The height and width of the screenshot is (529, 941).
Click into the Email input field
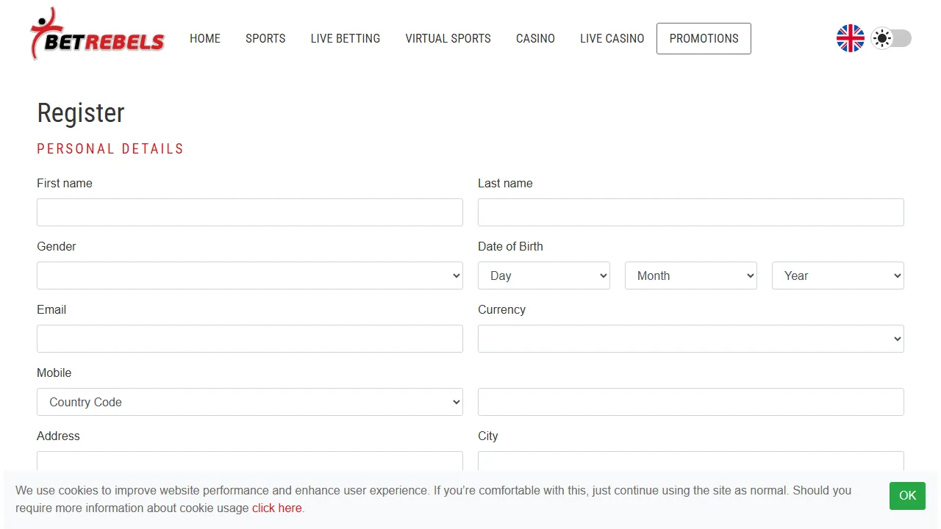[x=250, y=339]
